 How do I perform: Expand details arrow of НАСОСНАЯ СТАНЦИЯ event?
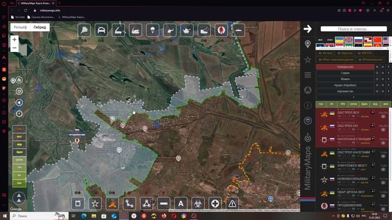click(x=373, y=139)
